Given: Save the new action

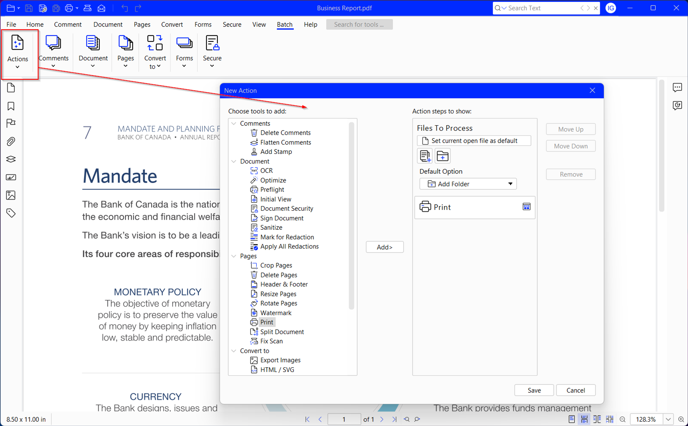Looking at the screenshot, I should coord(534,390).
